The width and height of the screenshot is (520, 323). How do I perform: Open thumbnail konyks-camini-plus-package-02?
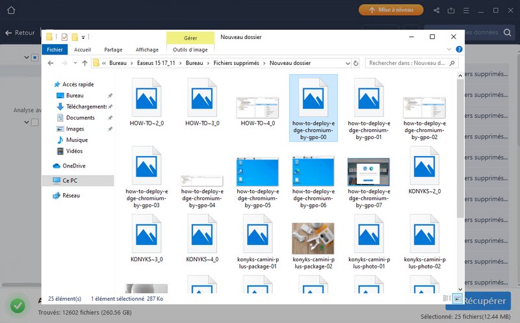point(313,238)
